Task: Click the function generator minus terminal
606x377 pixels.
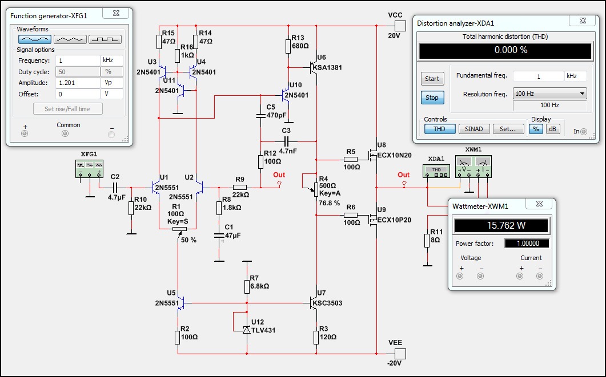Action: click(x=111, y=134)
